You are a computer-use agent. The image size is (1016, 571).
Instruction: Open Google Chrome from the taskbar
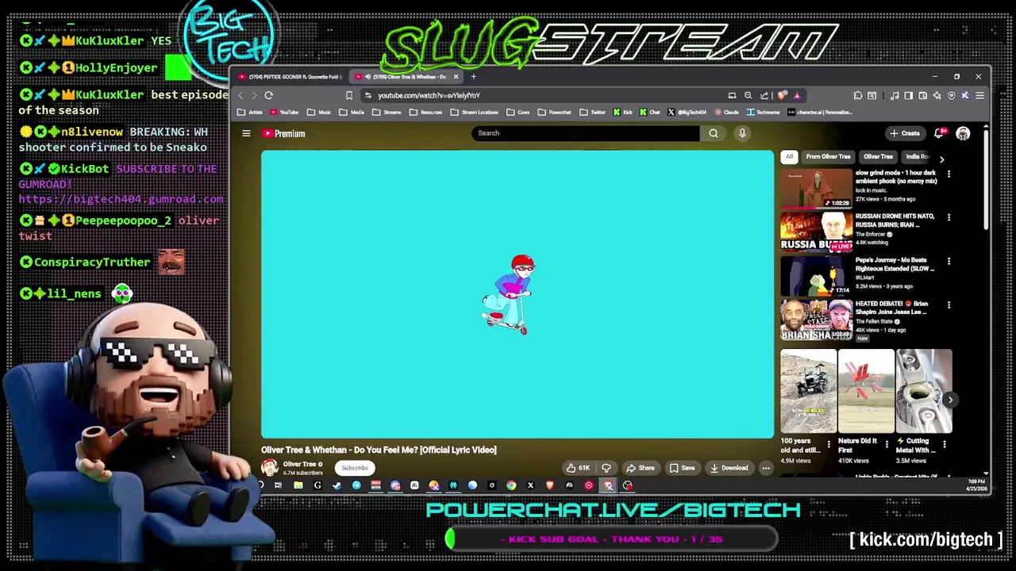pyautogui.click(x=511, y=485)
